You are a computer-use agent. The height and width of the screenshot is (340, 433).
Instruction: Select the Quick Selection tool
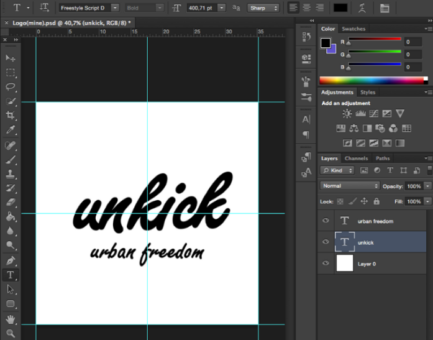click(11, 101)
